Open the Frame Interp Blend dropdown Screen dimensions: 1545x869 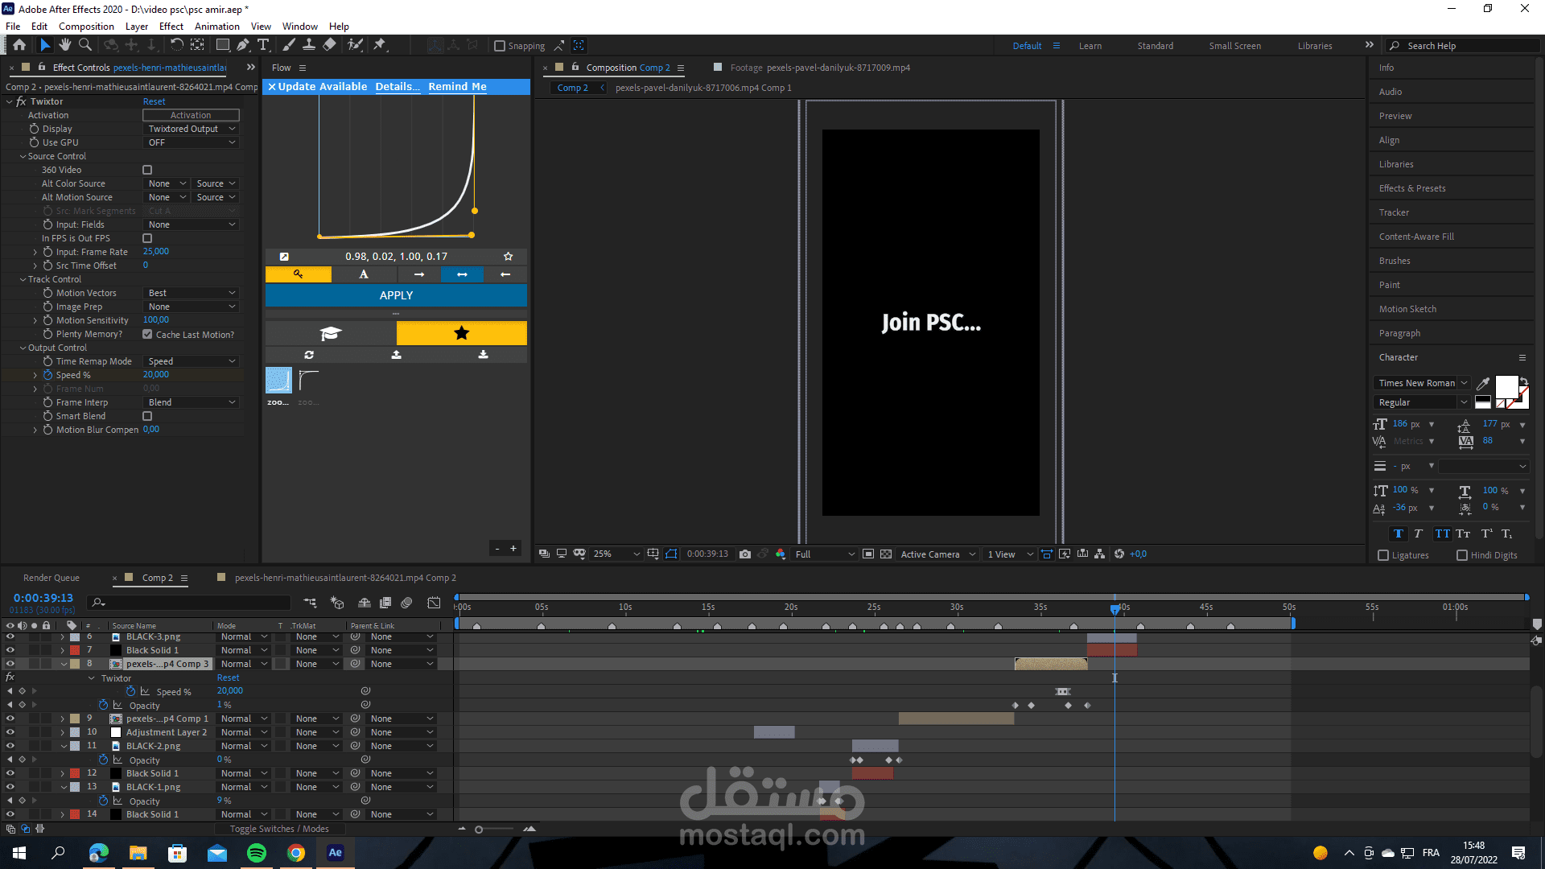point(192,402)
